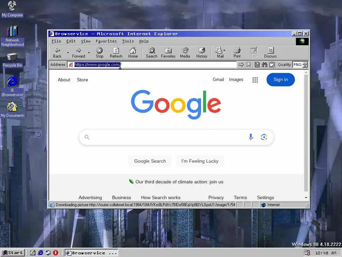Click the Discuss toolbar button
This screenshot has width=342, height=257.
[x=271, y=53]
